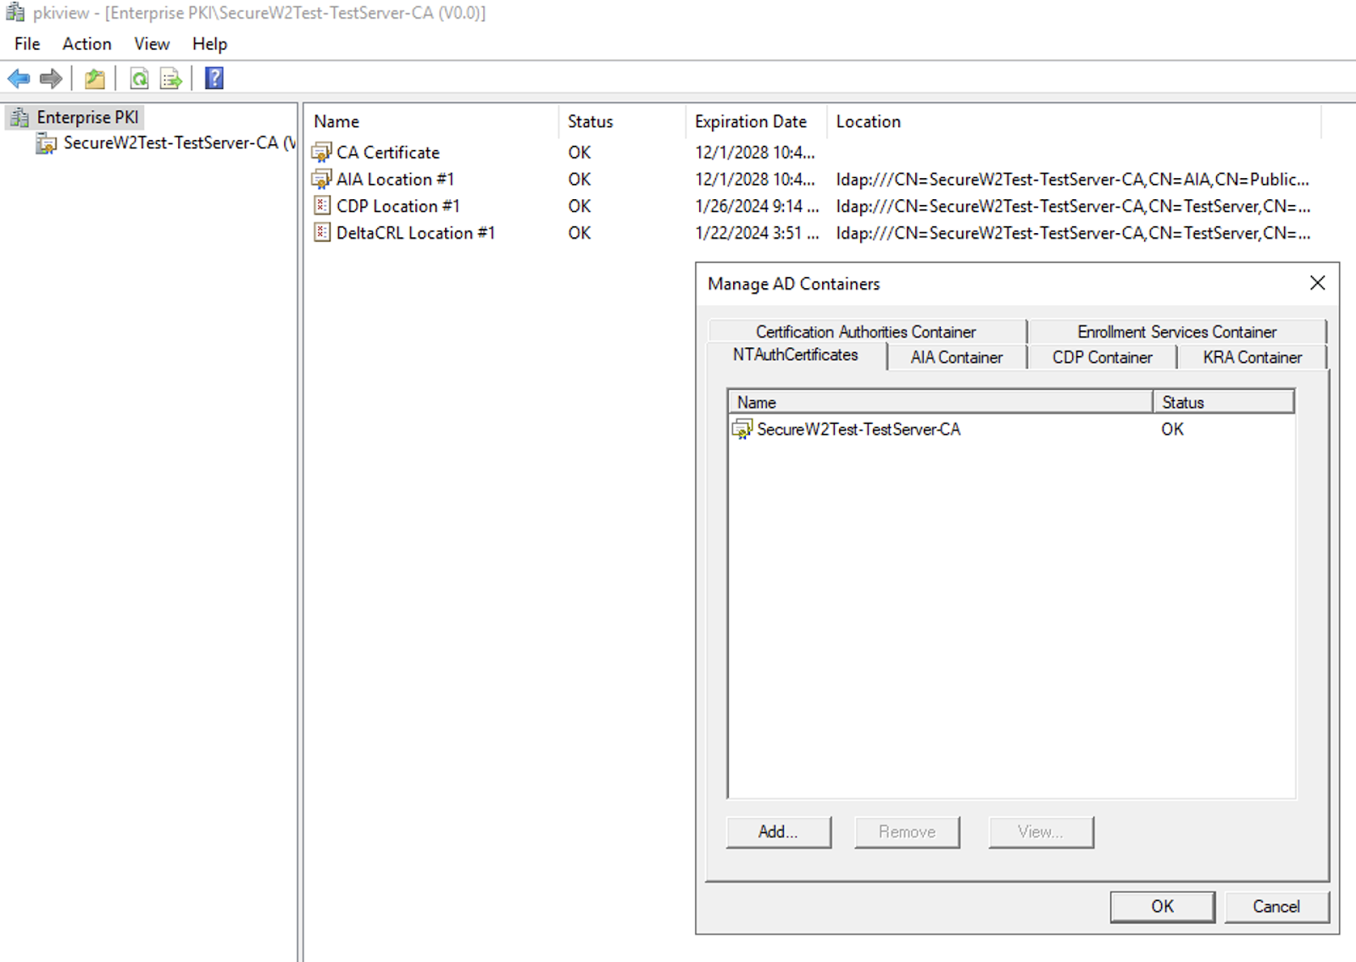Open the Help menu
The height and width of the screenshot is (962, 1356).
coord(209,44)
